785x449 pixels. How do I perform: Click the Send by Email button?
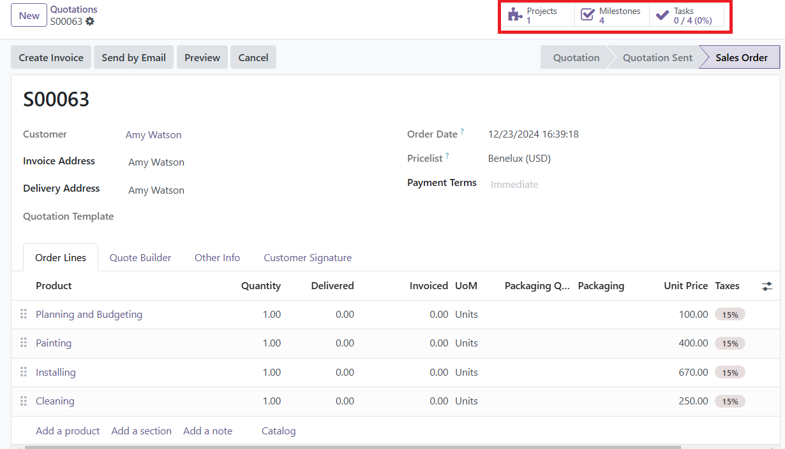(133, 57)
